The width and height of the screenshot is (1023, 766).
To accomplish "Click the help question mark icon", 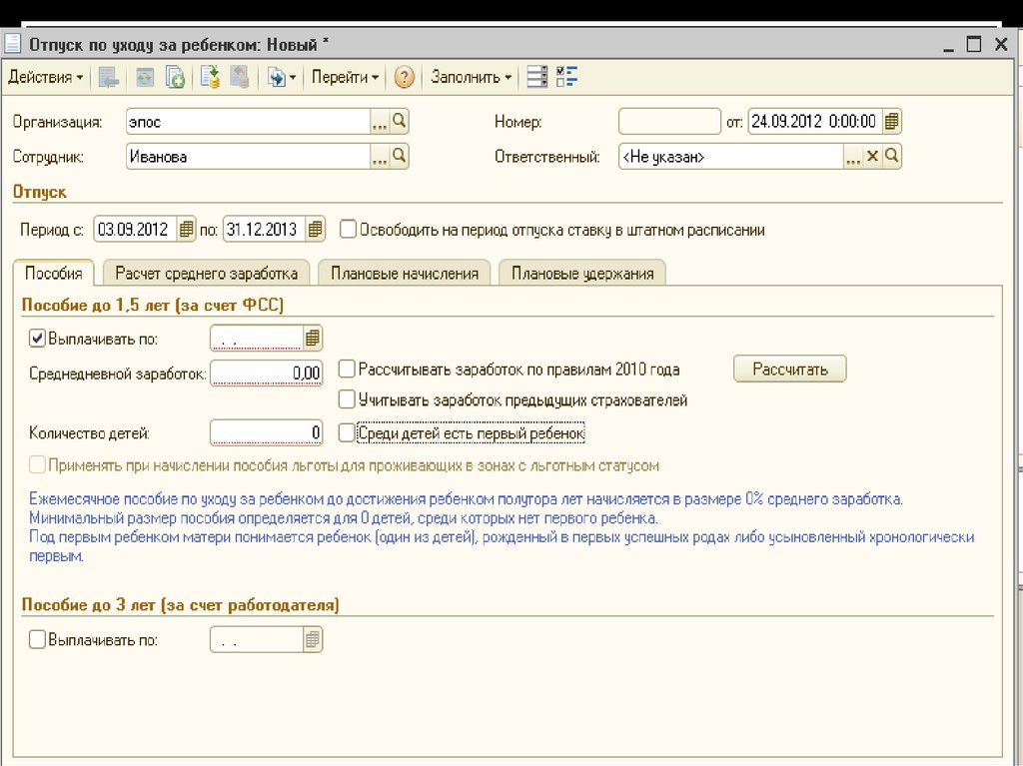I will [x=404, y=77].
